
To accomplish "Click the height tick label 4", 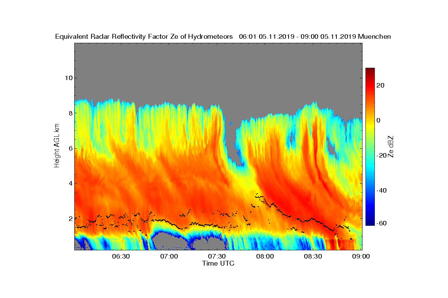I will [70, 183].
